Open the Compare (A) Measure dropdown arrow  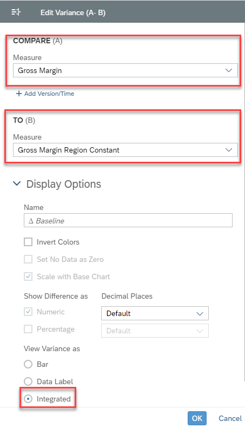coord(229,70)
